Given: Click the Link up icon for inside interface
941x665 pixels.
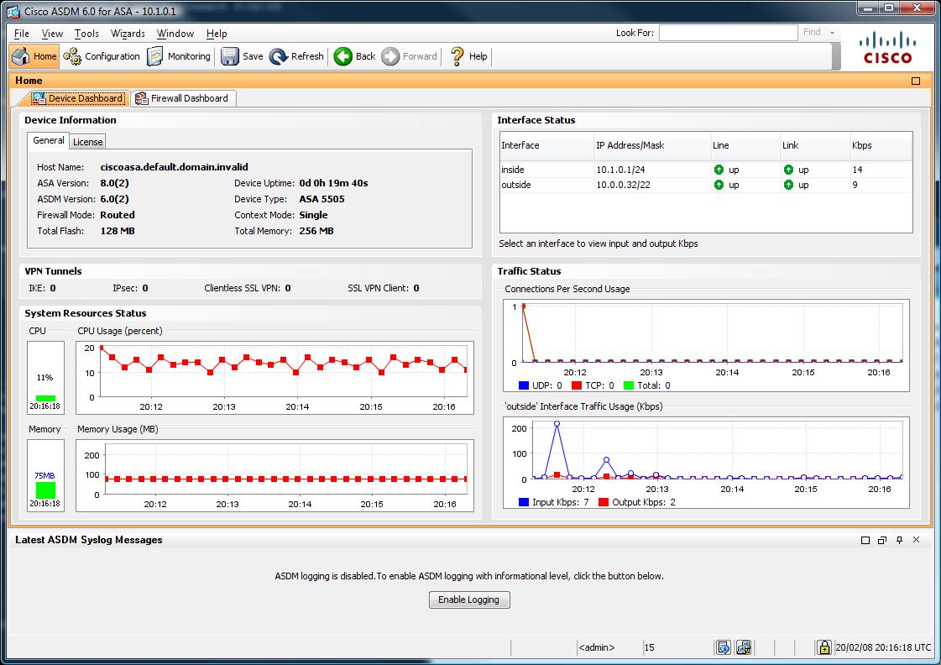Looking at the screenshot, I should tap(788, 170).
